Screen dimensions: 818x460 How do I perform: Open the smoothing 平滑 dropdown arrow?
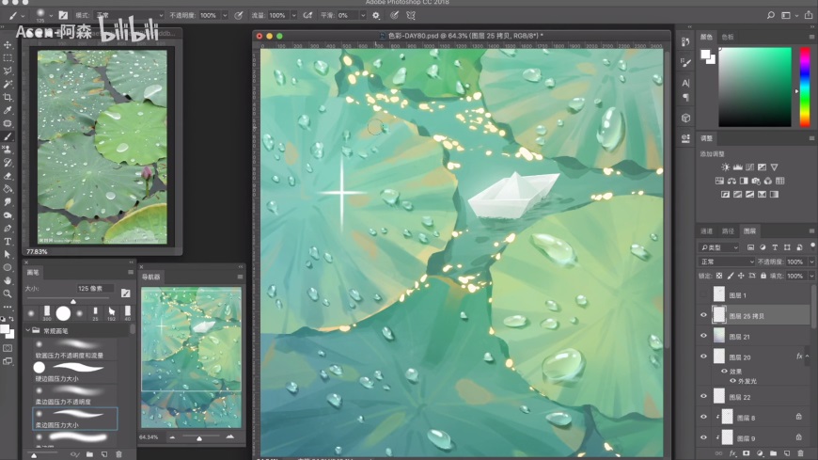coord(363,16)
